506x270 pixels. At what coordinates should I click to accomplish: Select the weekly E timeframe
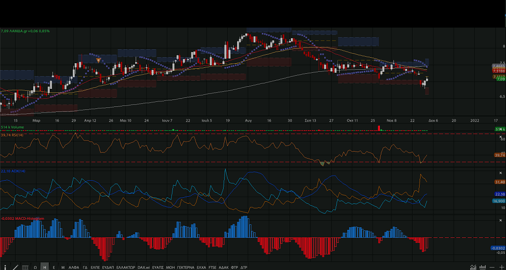[54, 267]
